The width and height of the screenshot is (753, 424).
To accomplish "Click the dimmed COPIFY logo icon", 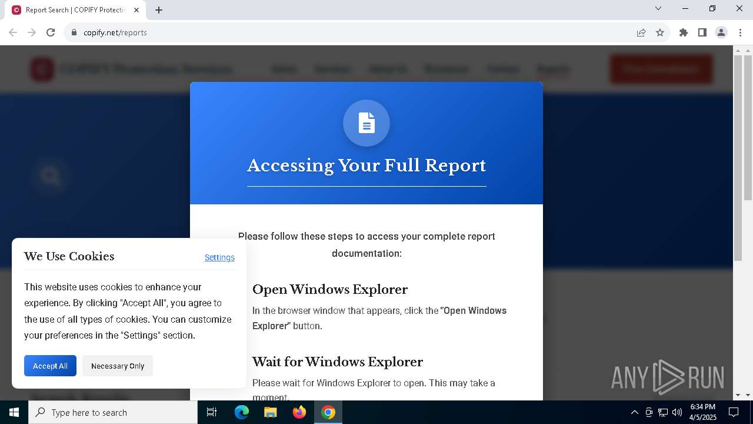I will pyautogui.click(x=42, y=69).
